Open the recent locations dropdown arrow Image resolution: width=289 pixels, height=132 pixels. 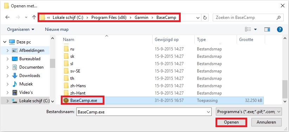click(26, 18)
